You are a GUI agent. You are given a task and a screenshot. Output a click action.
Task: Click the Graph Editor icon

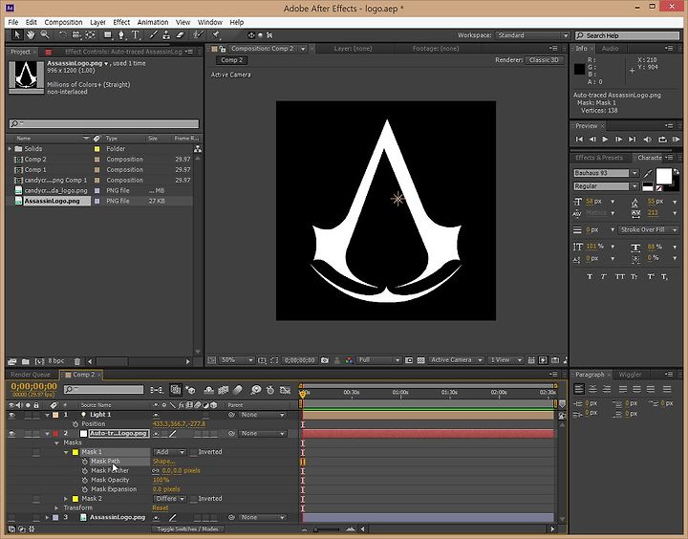tap(286, 390)
